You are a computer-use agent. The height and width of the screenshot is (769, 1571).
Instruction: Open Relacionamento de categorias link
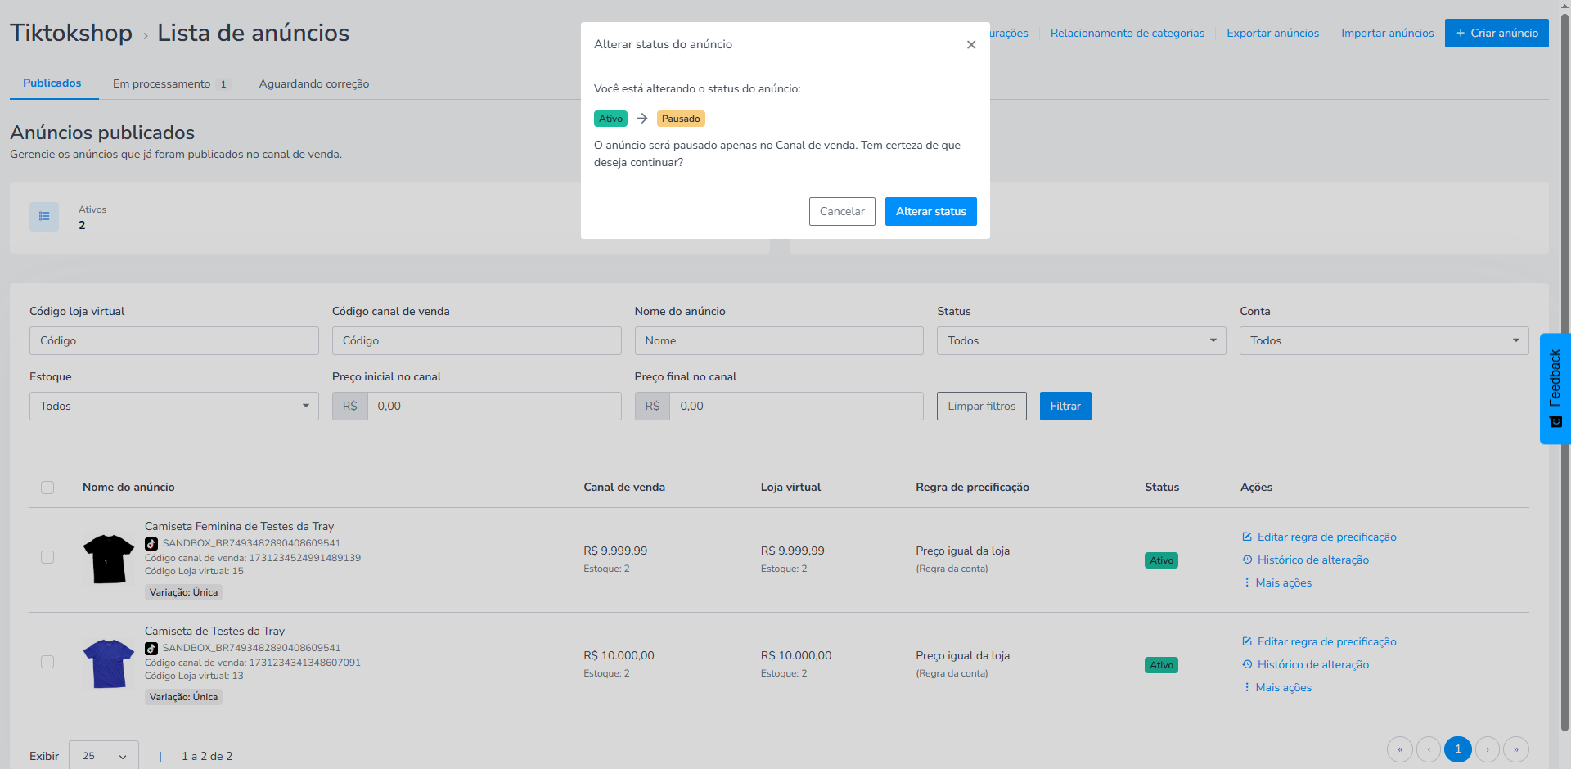(1127, 34)
